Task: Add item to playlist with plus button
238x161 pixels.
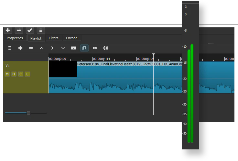Action: click(x=8, y=30)
